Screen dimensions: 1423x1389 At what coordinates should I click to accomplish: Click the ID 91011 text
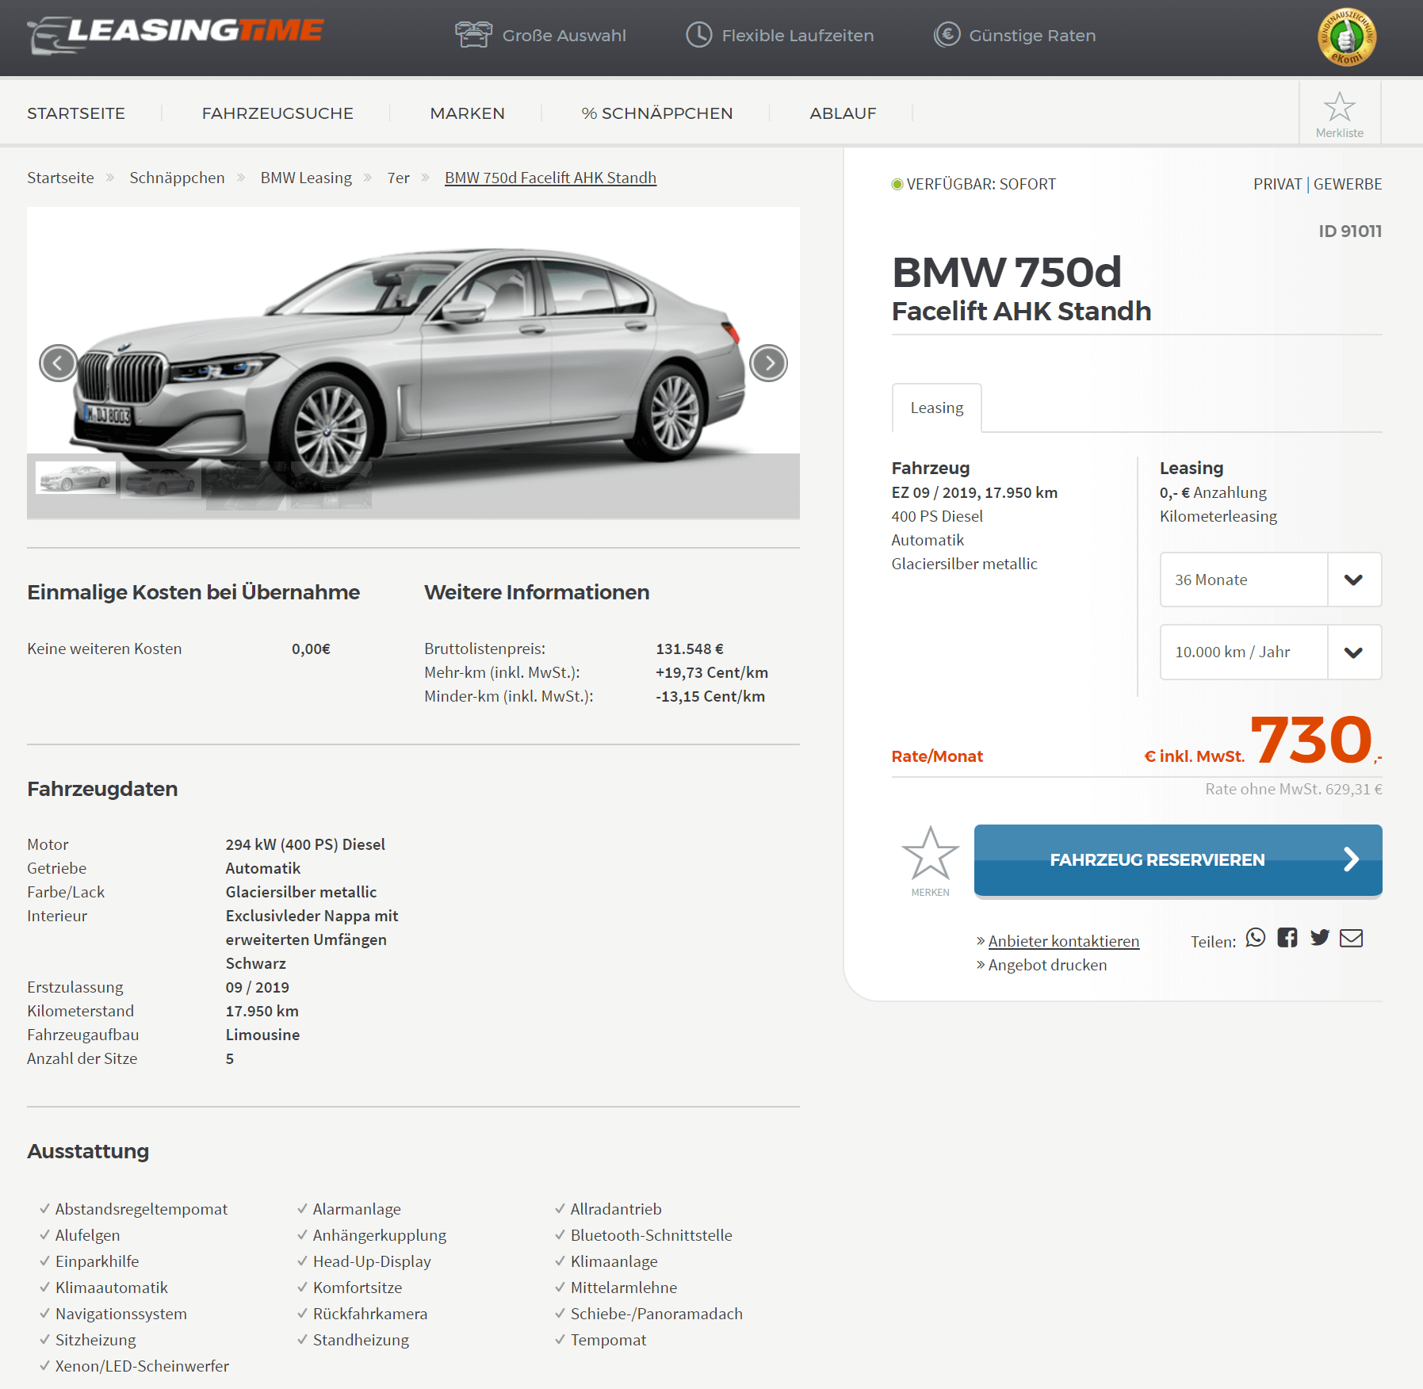pyautogui.click(x=1350, y=231)
